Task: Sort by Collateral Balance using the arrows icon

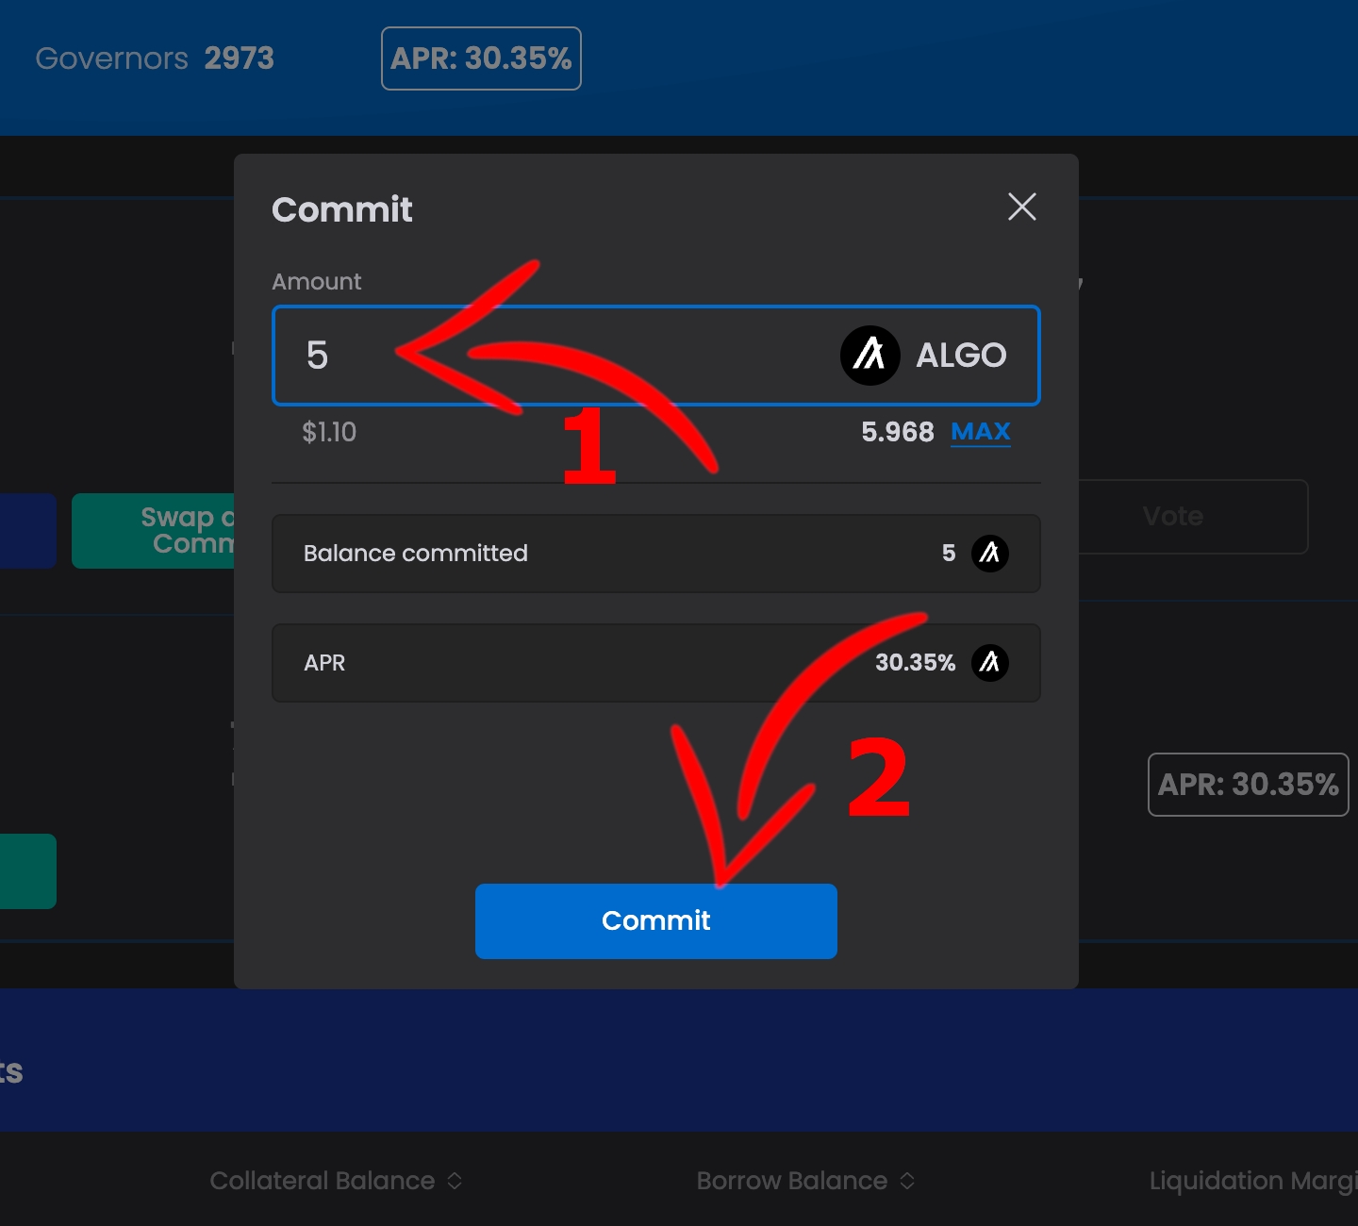Action: tap(455, 1181)
